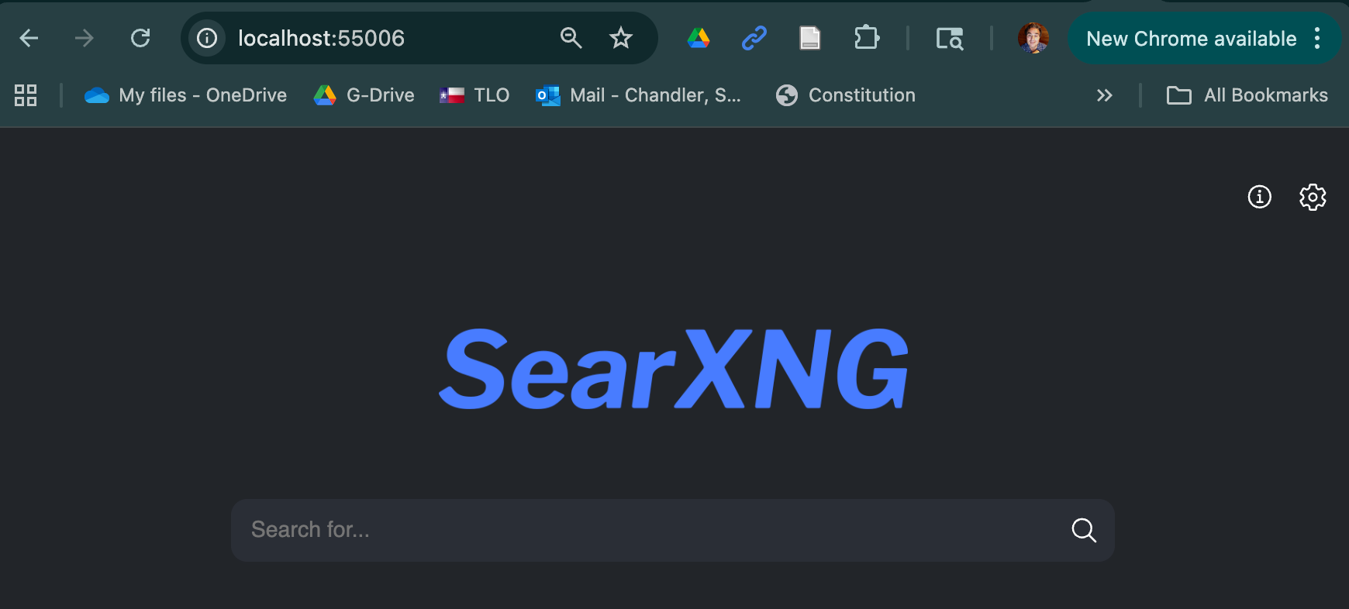
Task: Reload the current page
Action: 140,38
